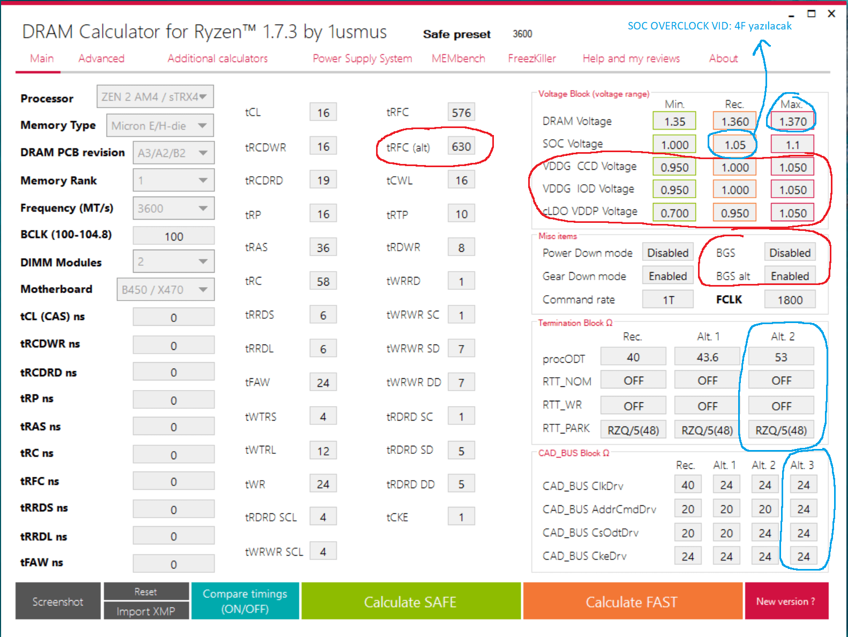Click the tRAS ns input field

click(x=174, y=426)
